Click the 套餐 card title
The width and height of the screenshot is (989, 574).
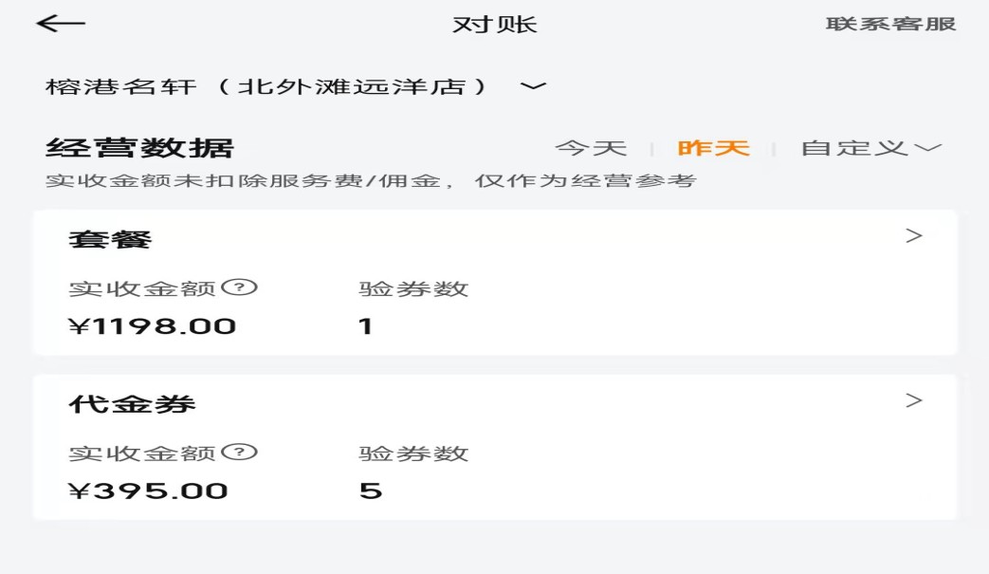tap(110, 239)
